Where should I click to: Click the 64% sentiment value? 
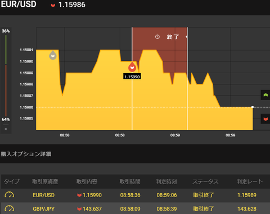(6, 119)
